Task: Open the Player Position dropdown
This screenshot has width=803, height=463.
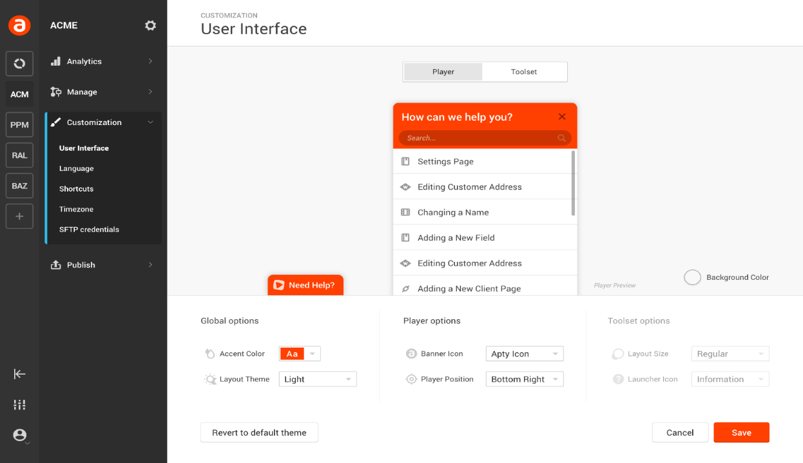Action: click(524, 379)
